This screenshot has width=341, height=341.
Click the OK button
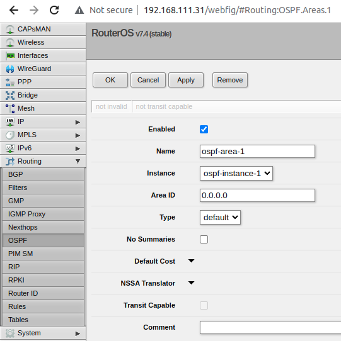(x=110, y=80)
